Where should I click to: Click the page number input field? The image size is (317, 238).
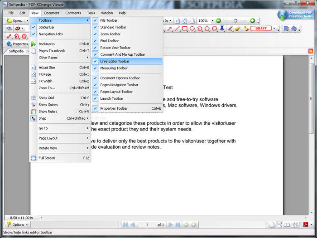tap(147, 224)
